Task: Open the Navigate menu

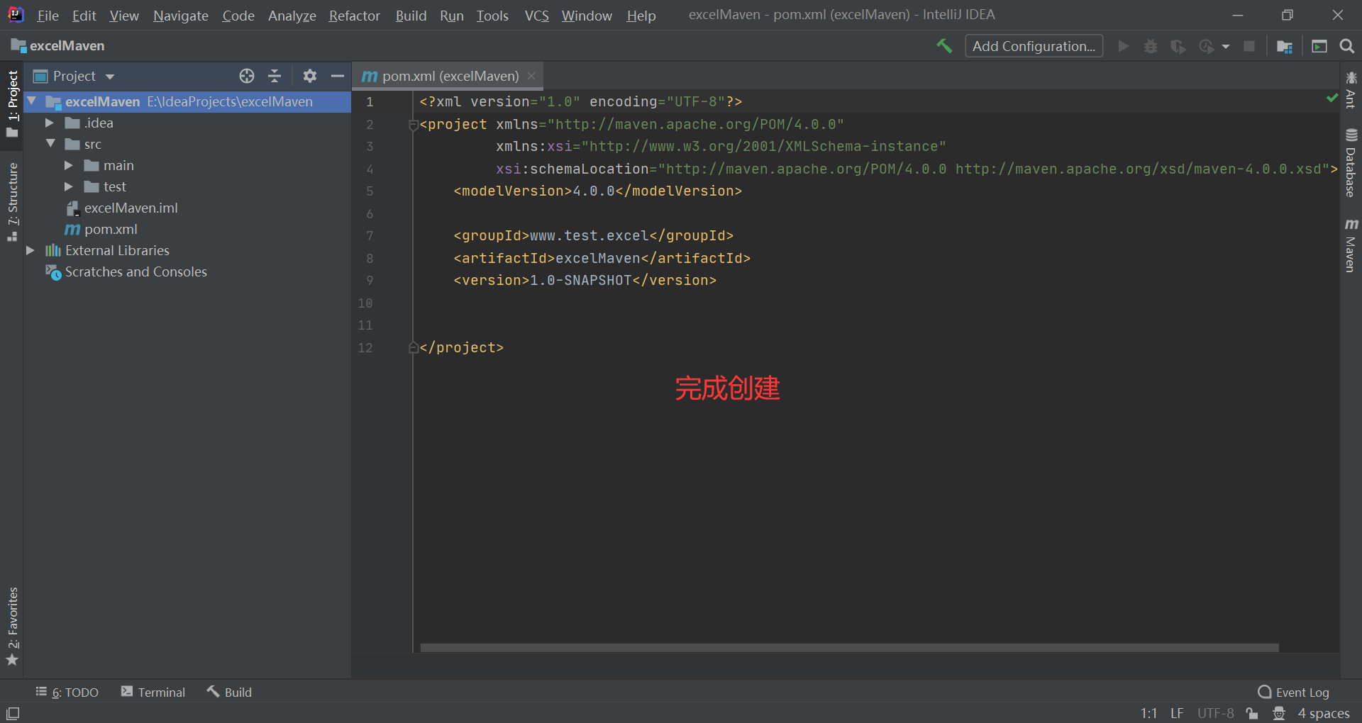Action: pos(181,16)
